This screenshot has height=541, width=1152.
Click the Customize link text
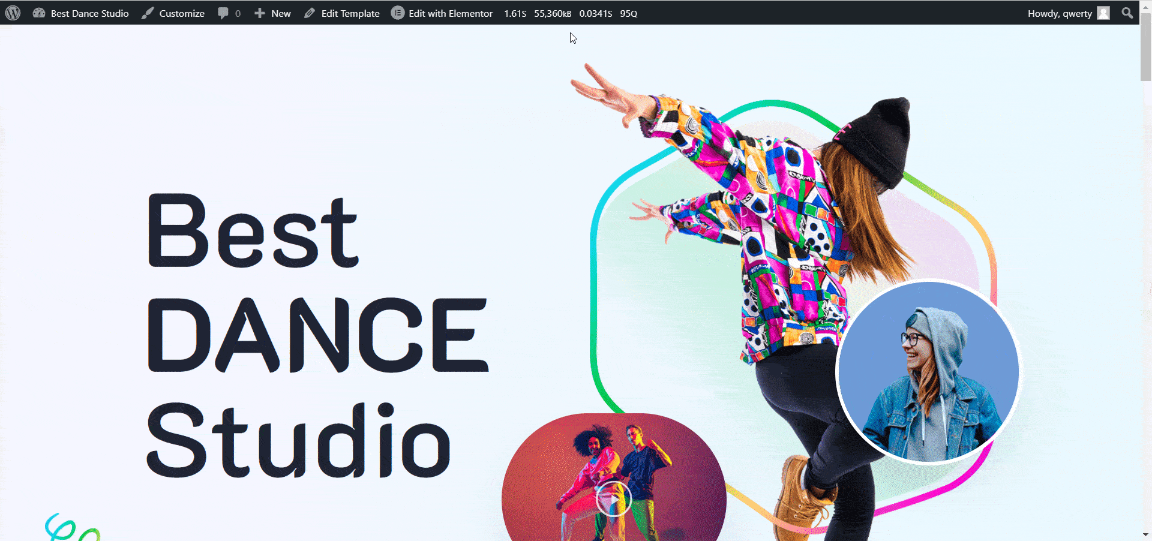182,13
